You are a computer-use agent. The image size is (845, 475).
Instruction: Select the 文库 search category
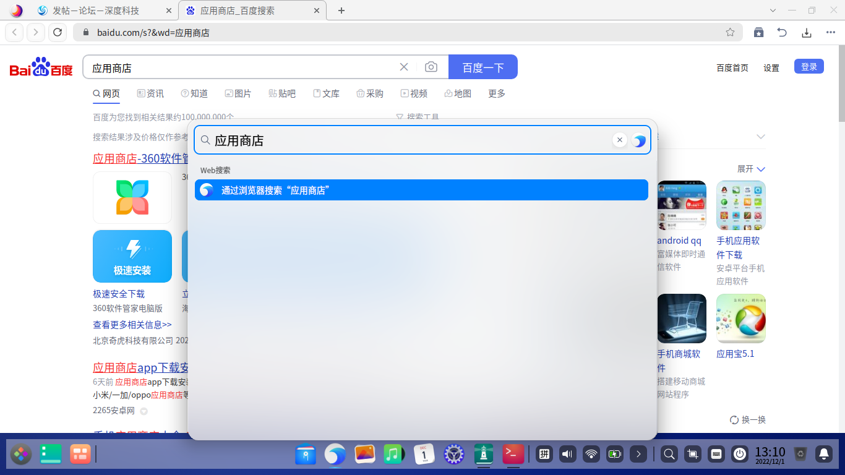coord(326,93)
